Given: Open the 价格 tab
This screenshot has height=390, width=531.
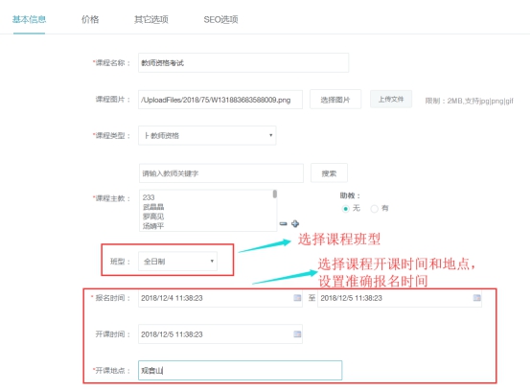Looking at the screenshot, I should click(x=90, y=19).
